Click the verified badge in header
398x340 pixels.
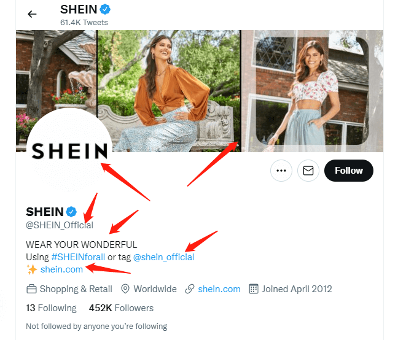pyautogui.click(x=107, y=10)
